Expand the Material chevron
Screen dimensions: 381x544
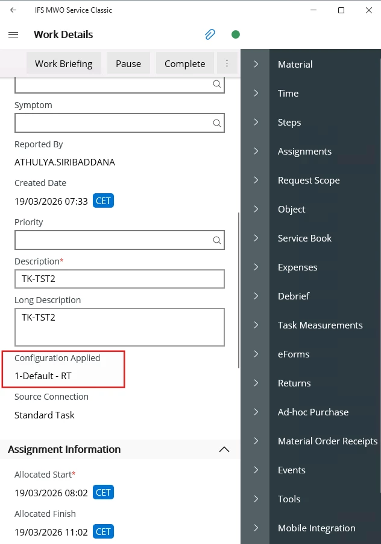[256, 64]
